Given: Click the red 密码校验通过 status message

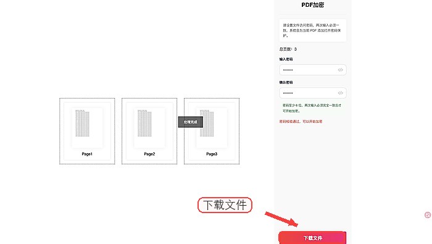Looking at the screenshot, I should pyautogui.click(x=301, y=122).
